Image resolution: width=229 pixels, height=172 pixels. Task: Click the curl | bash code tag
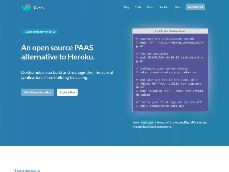point(147,122)
